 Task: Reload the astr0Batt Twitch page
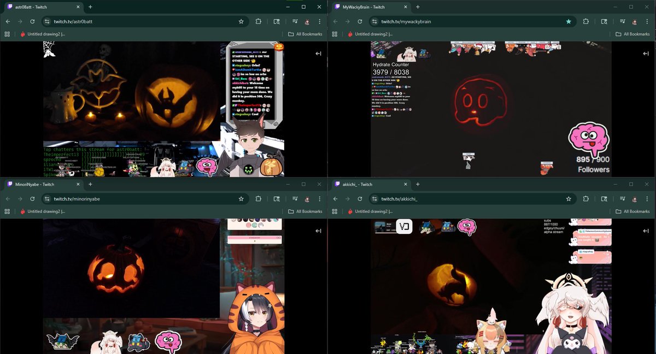(33, 21)
